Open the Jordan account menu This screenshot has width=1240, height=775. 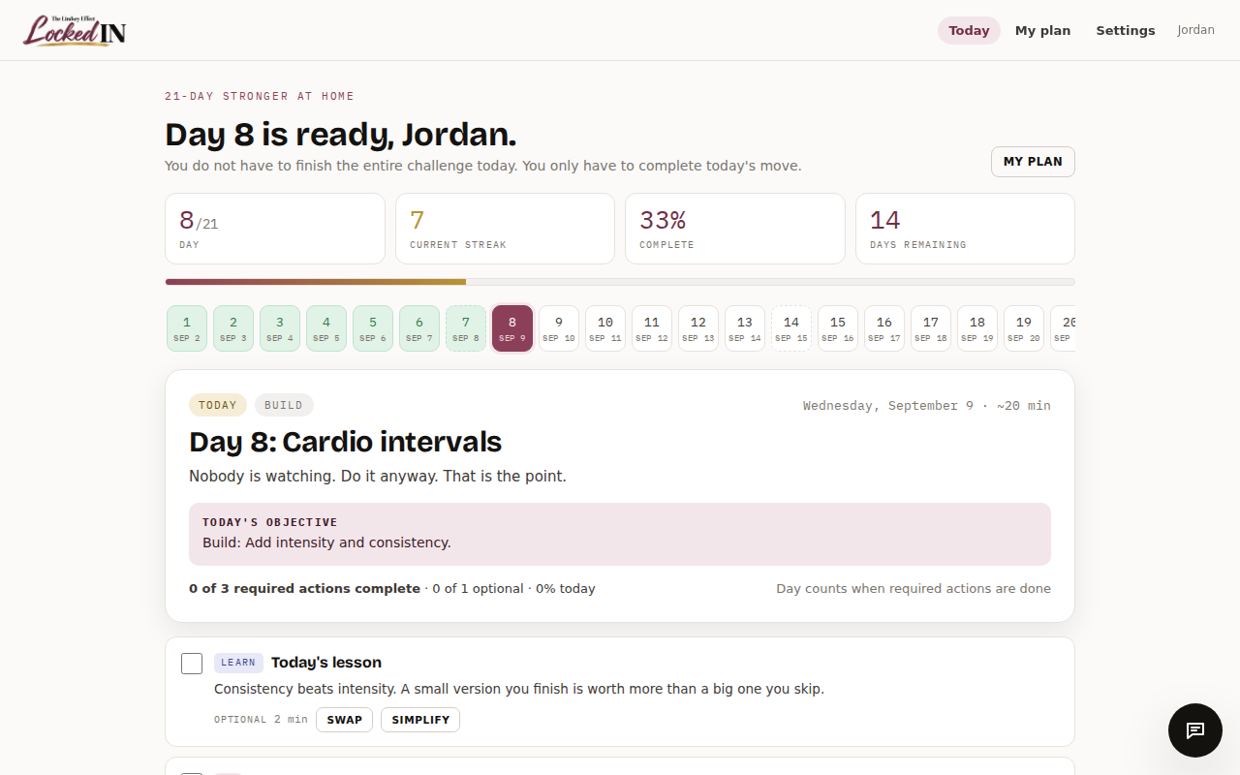coord(1195,30)
